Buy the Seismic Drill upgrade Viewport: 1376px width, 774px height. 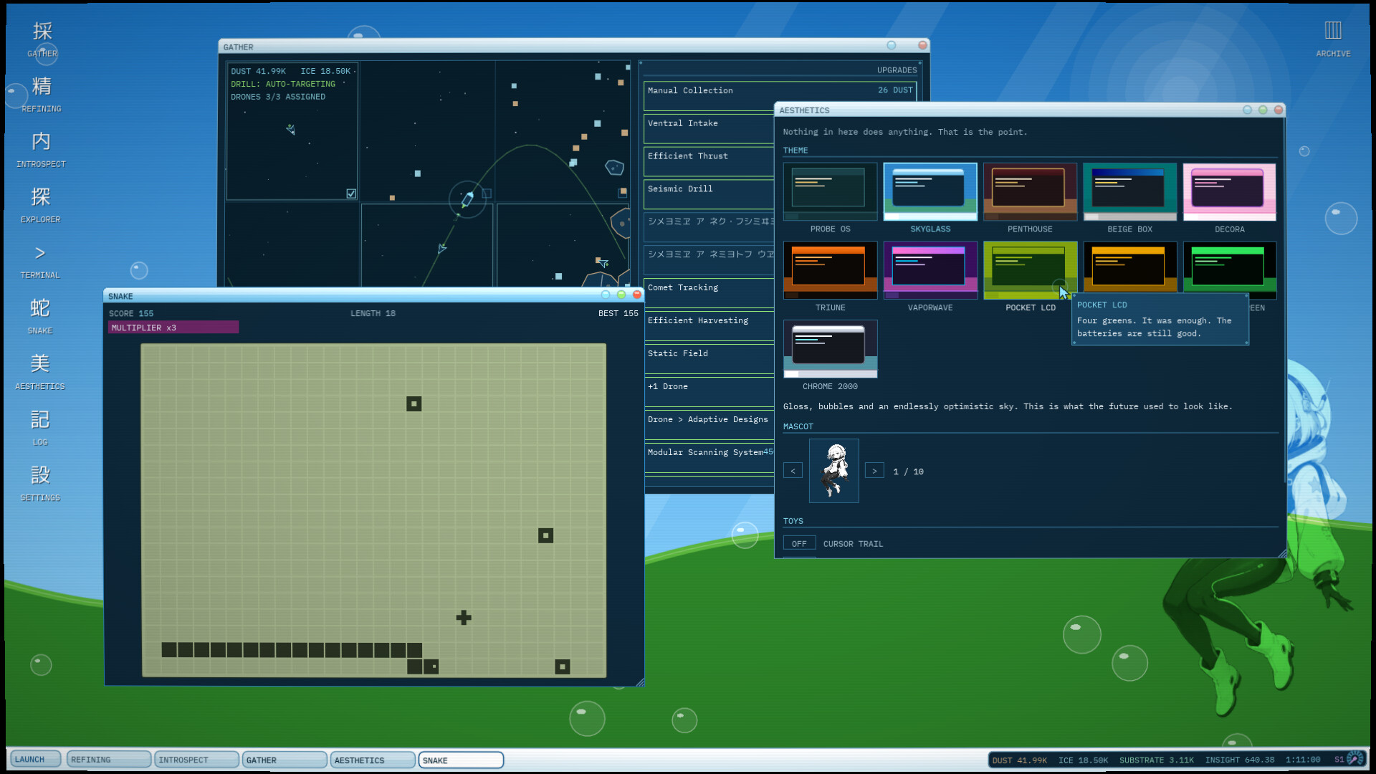point(709,195)
